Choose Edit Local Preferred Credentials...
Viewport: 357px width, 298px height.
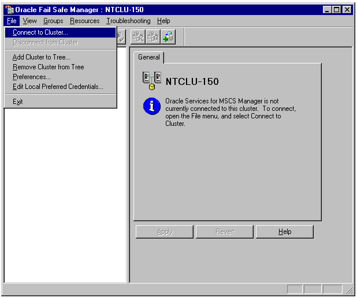pyautogui.click(x=60, y=87)
